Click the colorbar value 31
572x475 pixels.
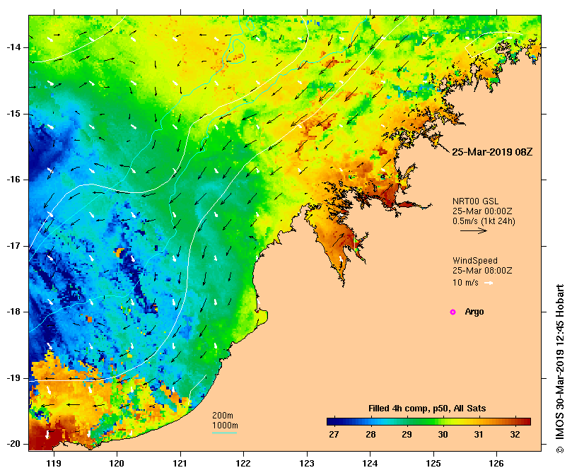479,435
